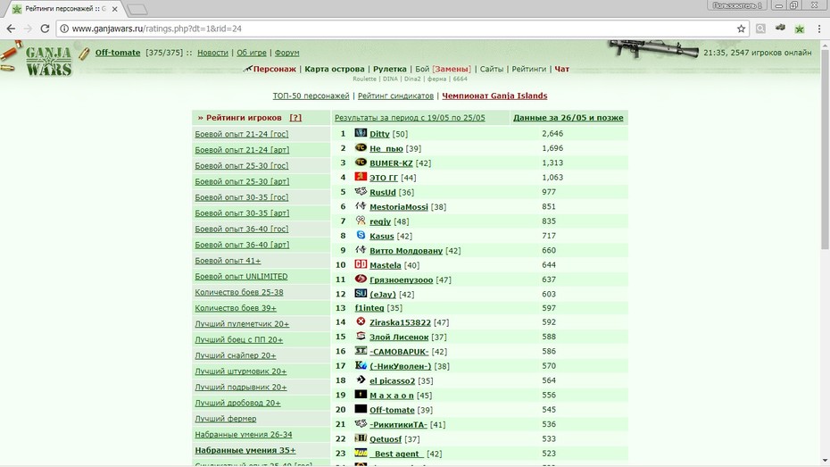This screenshot has height=467, width=830.
Task: Click the [?] help link
Action: [295, 118]
